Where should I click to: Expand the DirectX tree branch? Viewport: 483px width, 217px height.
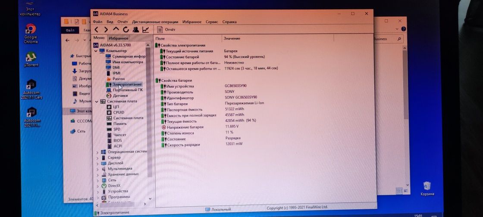97,186
